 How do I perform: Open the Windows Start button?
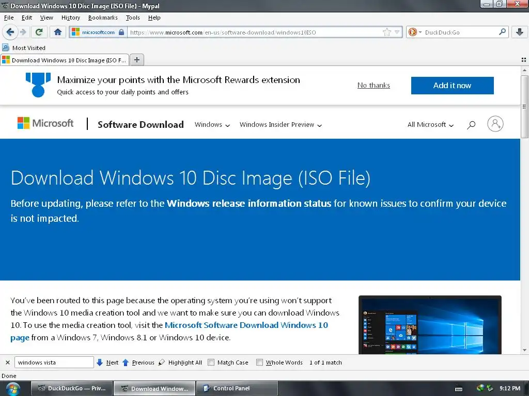(12, 388)
